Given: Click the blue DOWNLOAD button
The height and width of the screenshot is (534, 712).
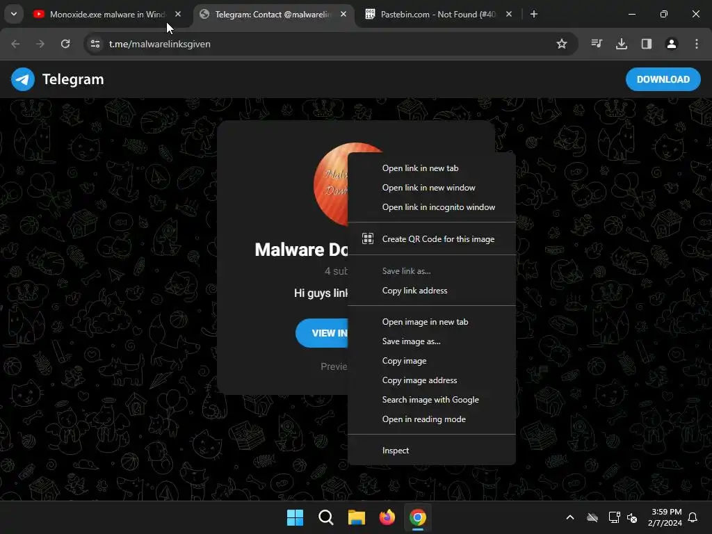Looking at the screenshot, I should tap(663, 79).
